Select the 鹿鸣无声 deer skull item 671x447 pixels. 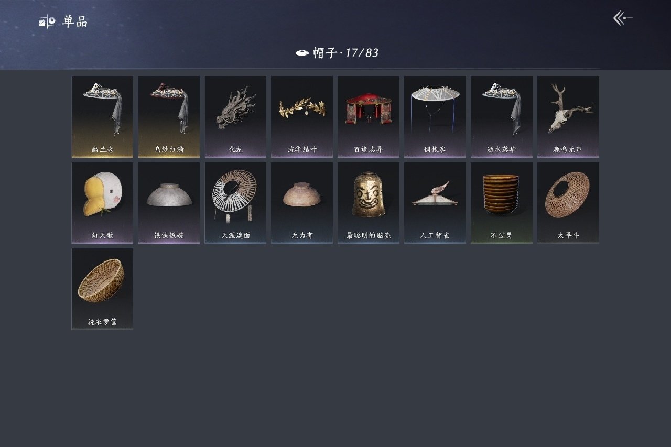[x=568, y=116]
